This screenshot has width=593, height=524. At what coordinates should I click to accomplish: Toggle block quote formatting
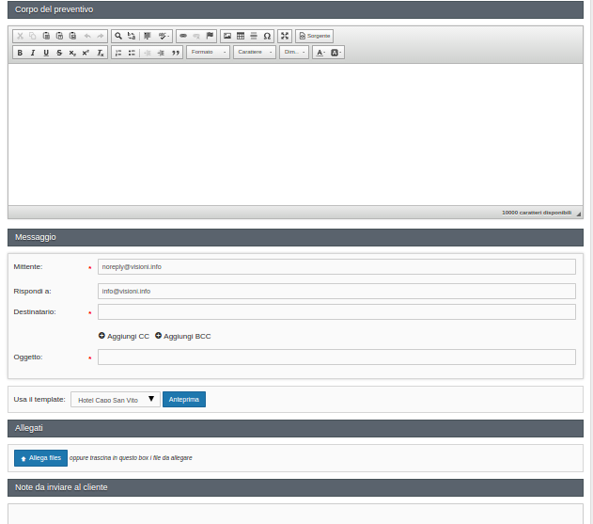176,53
